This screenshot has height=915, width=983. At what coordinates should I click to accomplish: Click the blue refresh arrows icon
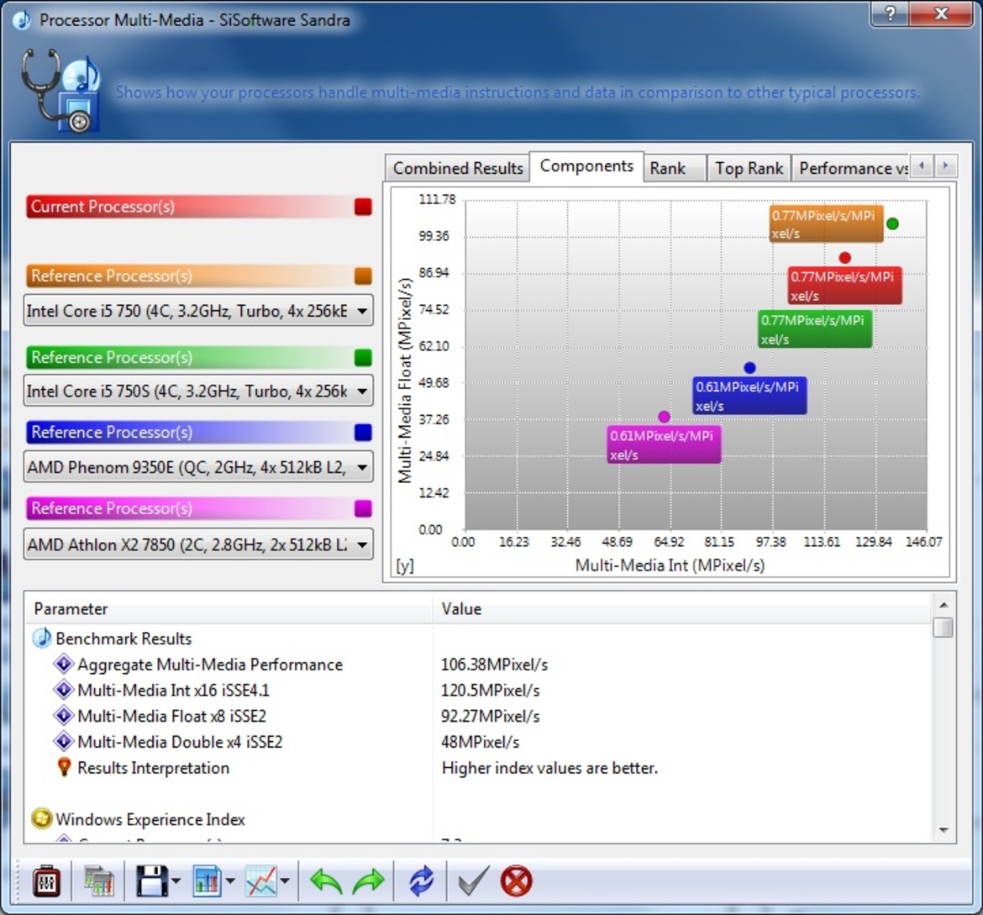pos(421,881)
